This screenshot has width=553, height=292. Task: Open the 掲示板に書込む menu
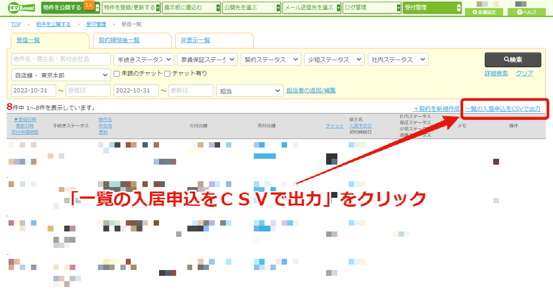(191, 8)
